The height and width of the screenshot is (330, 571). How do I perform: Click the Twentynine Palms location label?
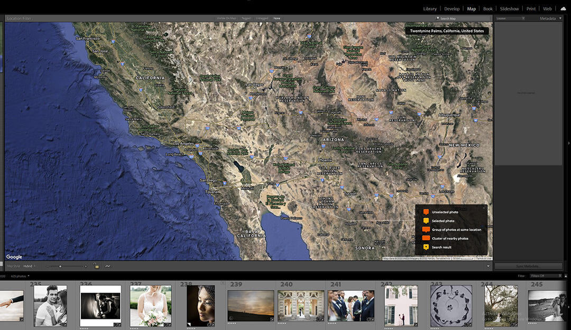coord(447,31)
